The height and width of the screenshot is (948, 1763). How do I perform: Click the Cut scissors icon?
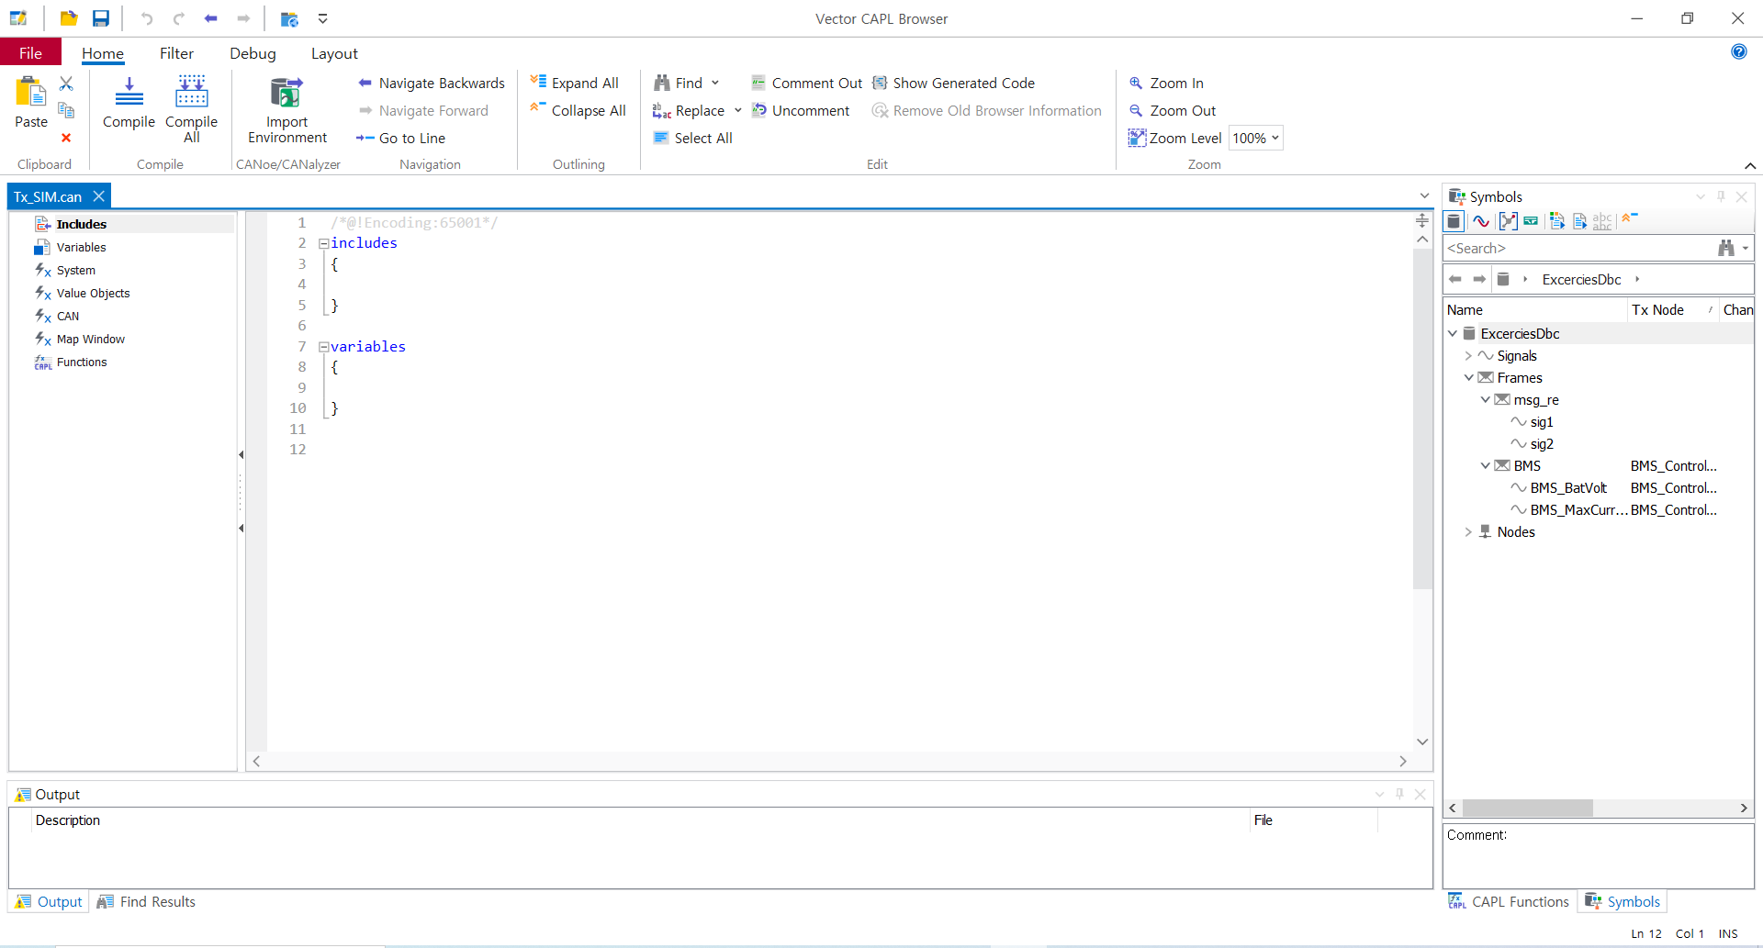click(66, 84)
